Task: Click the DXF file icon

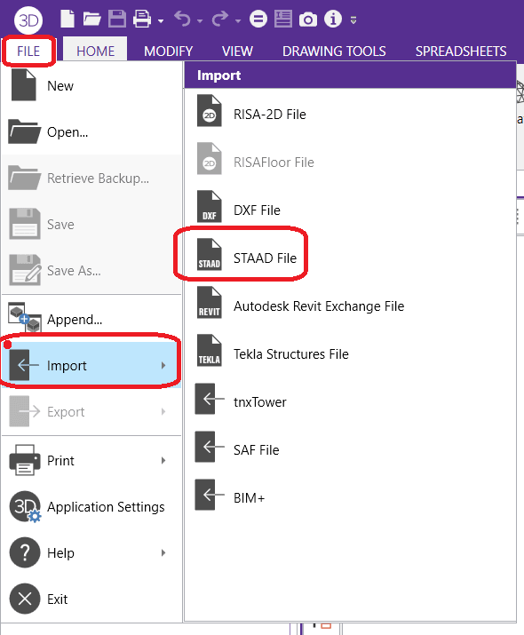Action: coord(210,207)
